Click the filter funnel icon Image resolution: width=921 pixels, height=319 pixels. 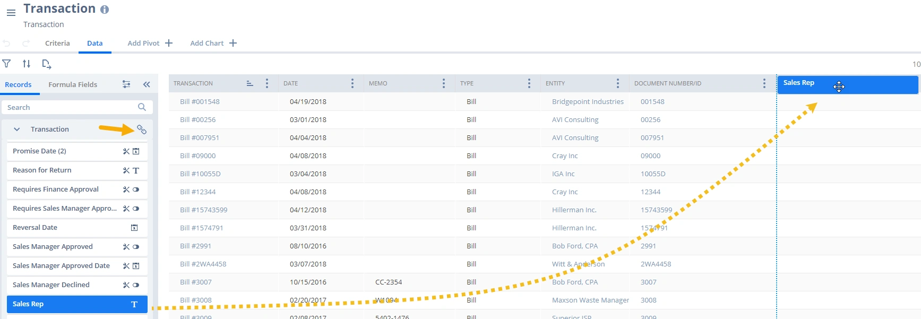[6, 64]
